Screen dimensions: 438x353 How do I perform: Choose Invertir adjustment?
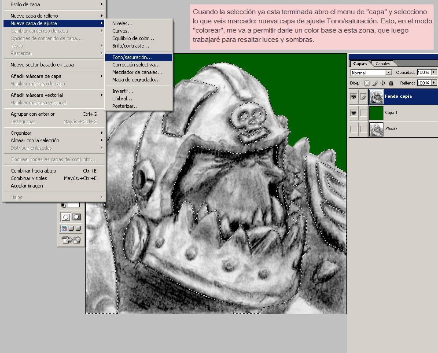tap(139, 91)
